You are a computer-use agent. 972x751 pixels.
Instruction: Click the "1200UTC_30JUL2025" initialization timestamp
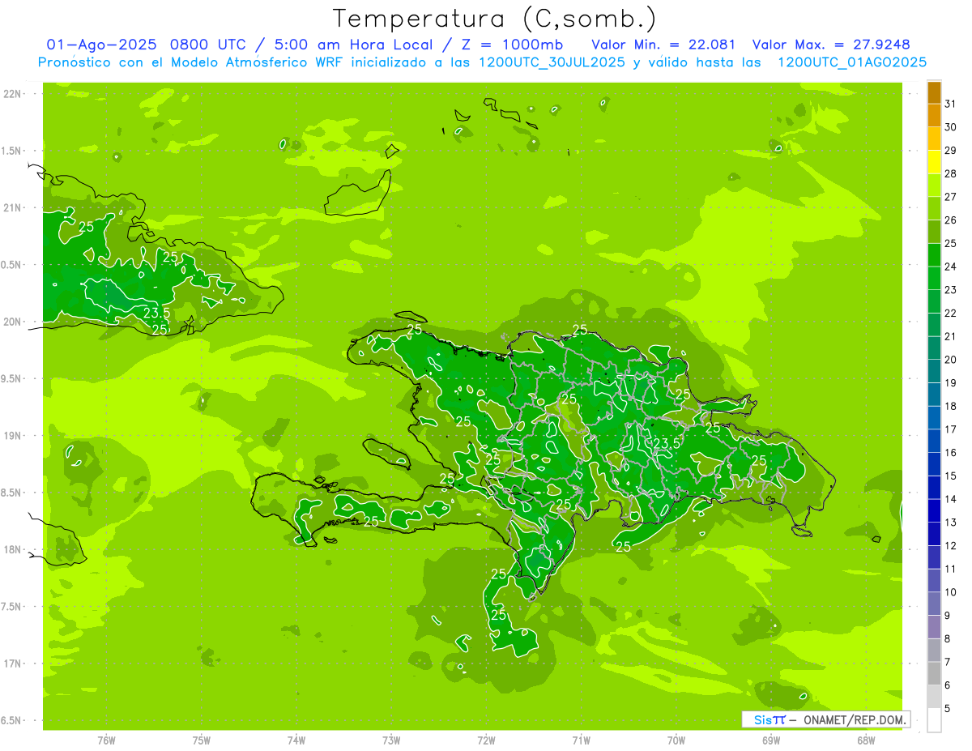[x=551, y=62]
